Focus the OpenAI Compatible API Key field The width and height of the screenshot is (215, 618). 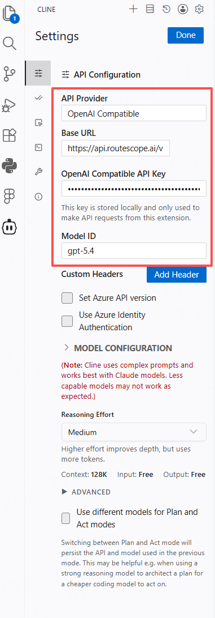click(134, 189)
